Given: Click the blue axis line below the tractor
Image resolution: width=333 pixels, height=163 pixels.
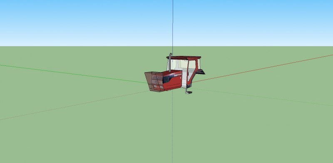Looking at the screenshot, I should [x=172, y=127].
